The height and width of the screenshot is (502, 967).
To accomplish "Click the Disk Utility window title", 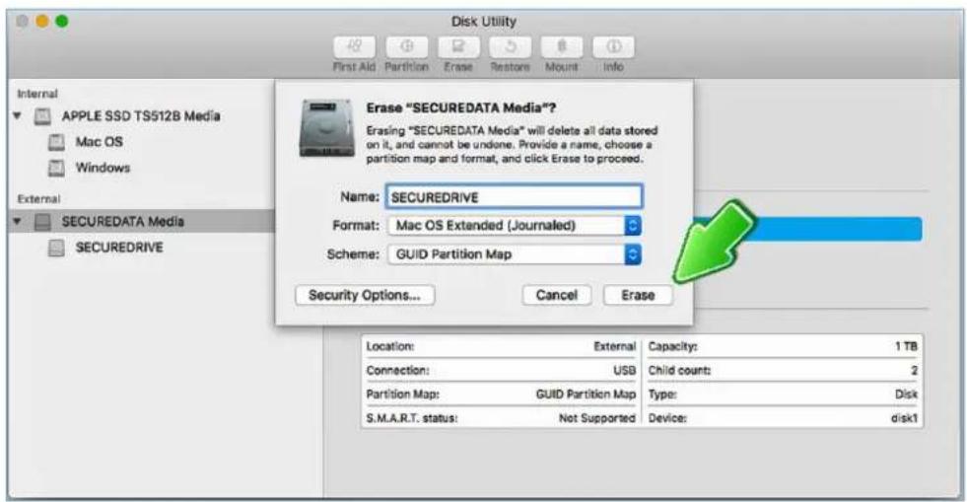I will 483,22.
